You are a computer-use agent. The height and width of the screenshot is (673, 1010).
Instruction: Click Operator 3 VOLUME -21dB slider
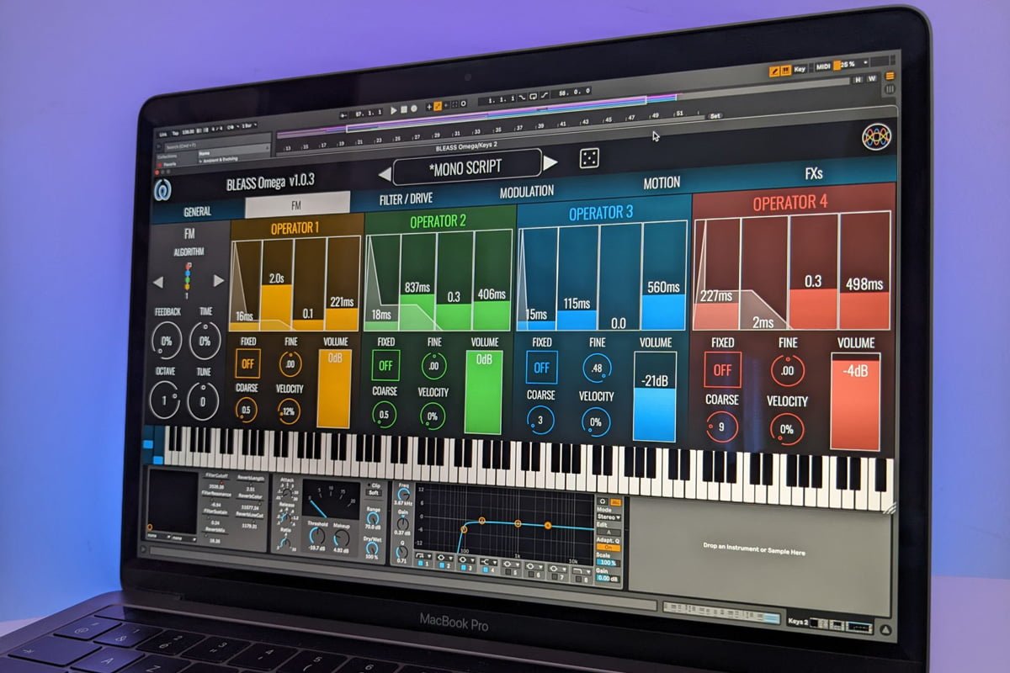click(654, 396)
